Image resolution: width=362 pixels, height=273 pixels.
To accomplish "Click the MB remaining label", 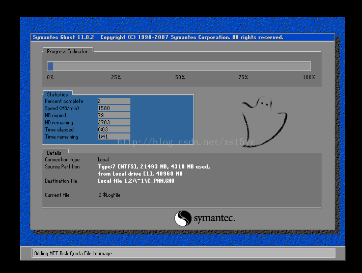I will 59,123.
